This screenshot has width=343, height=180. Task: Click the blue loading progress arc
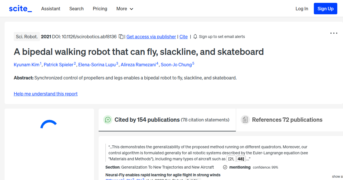pos(49,123)
